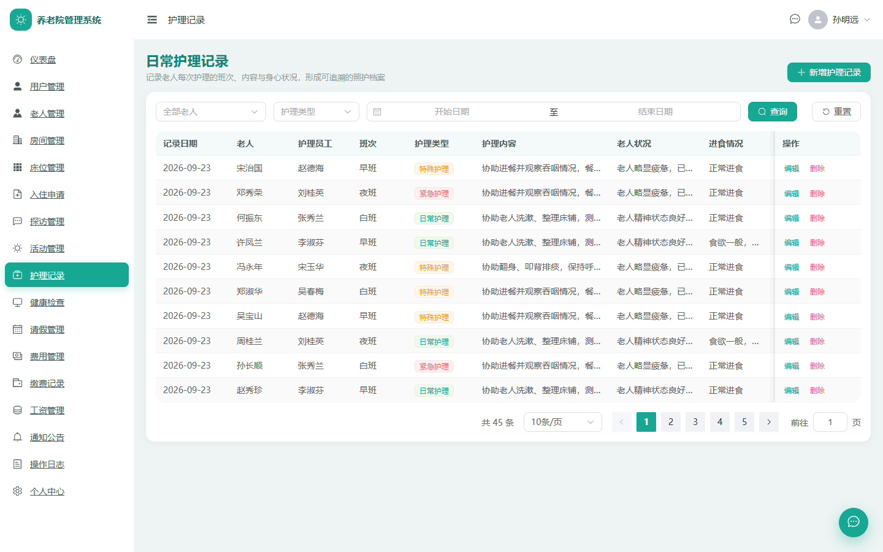
Task: Open the 全部老人 dropdown filter
Action: pyautogui.click(x=211, y=112)
